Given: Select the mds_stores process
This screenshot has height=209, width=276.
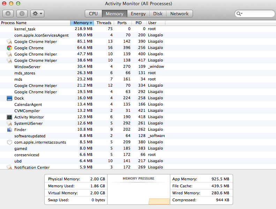Looking at the screenshot, I should 138,73.
